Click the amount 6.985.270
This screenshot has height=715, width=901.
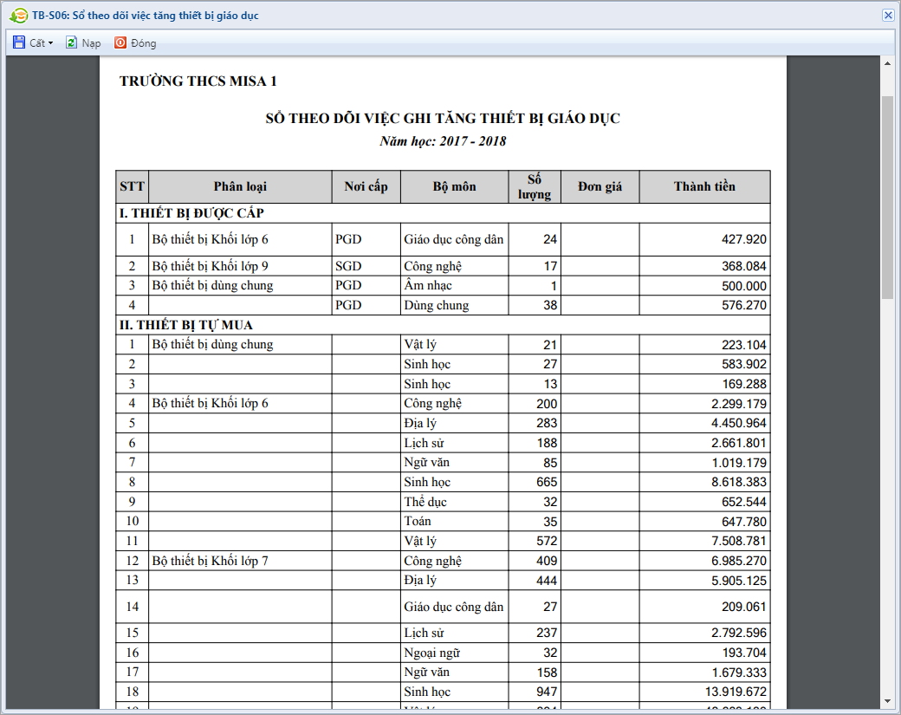tap(739, 561)
